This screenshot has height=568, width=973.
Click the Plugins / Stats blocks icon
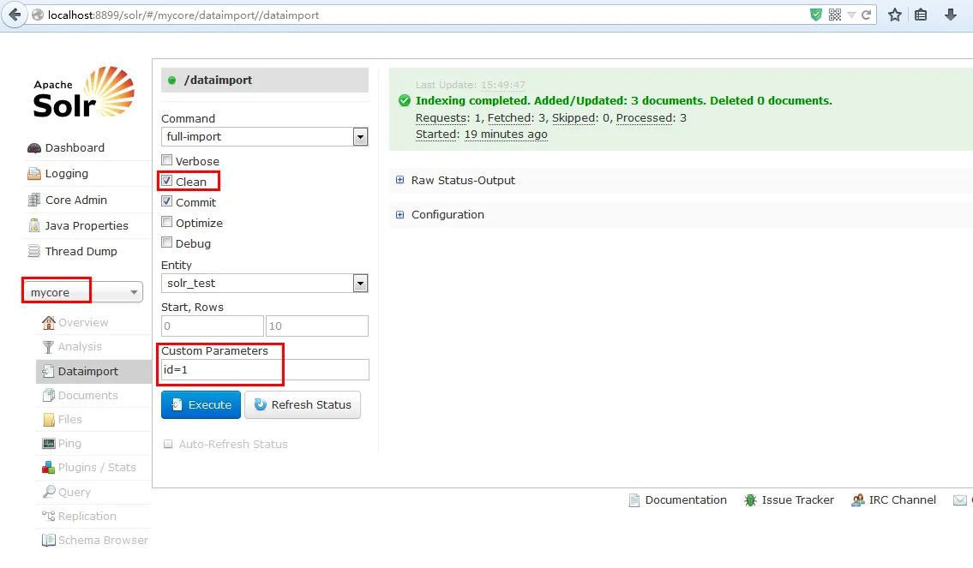click(x=48, y=468)
